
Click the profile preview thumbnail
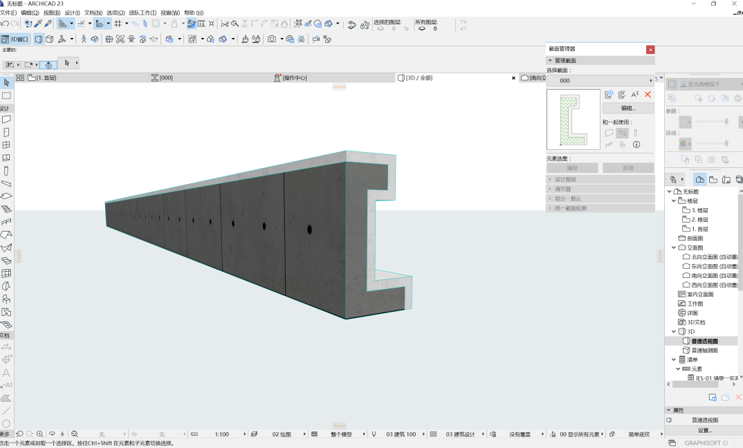pos(574,120)
